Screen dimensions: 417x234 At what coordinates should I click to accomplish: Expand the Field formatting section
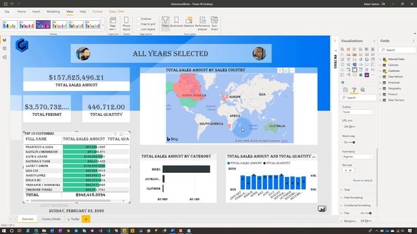coord(353,198)
